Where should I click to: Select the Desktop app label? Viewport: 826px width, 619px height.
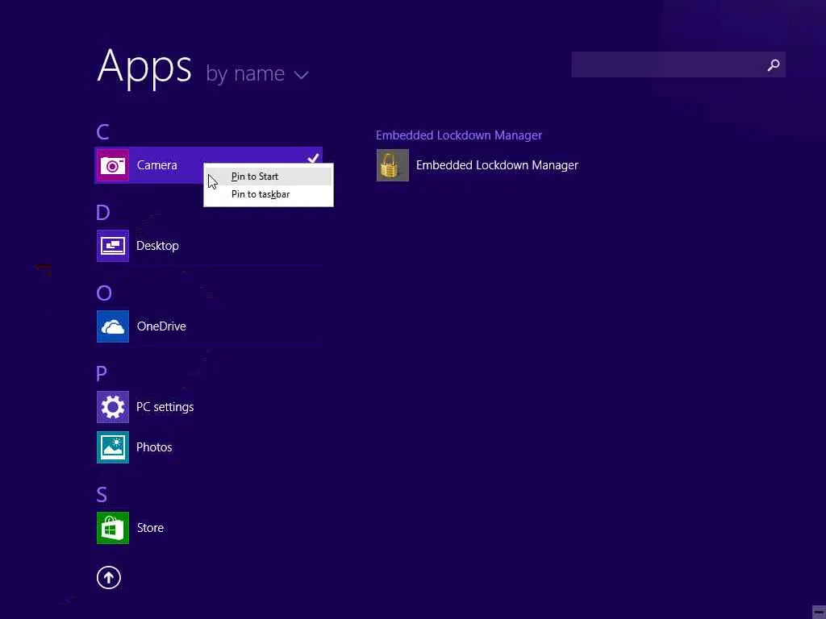tap(157, 246)
